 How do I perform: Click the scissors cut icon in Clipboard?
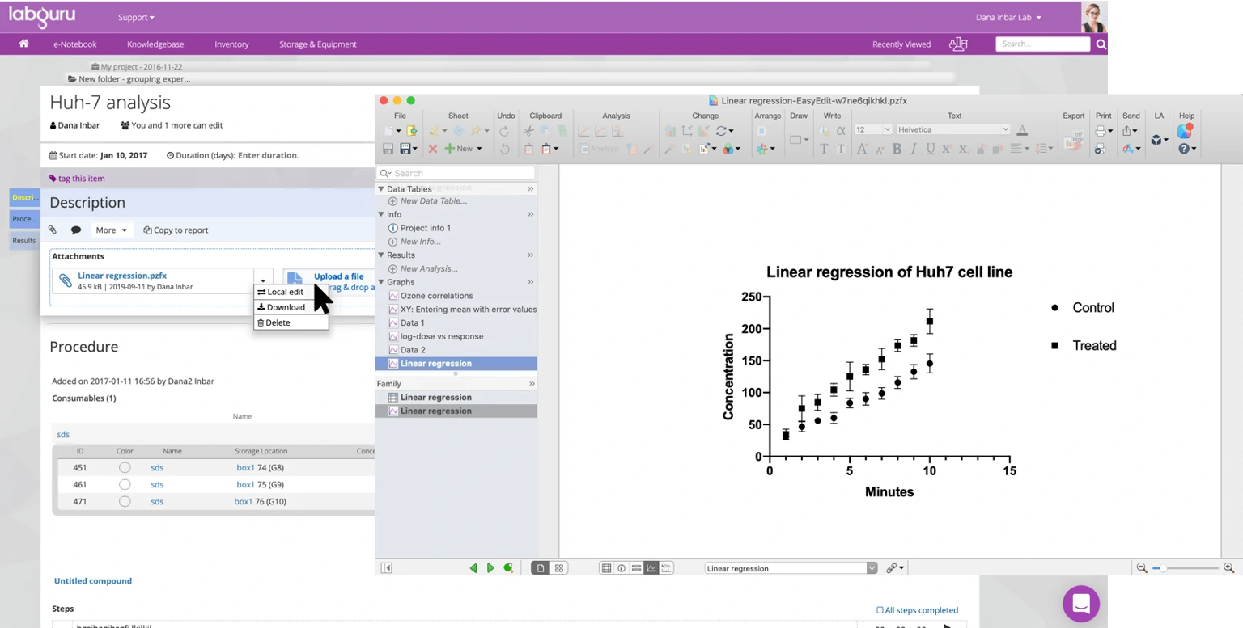click(x=528, y=131)
